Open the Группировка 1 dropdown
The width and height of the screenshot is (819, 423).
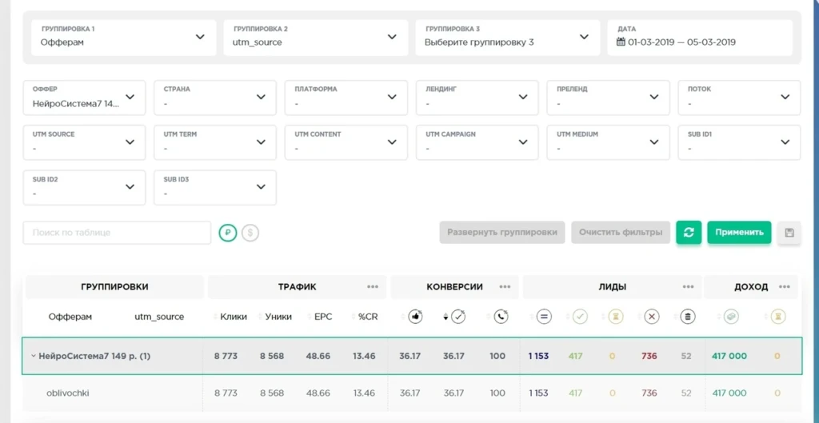coord(124,38)
